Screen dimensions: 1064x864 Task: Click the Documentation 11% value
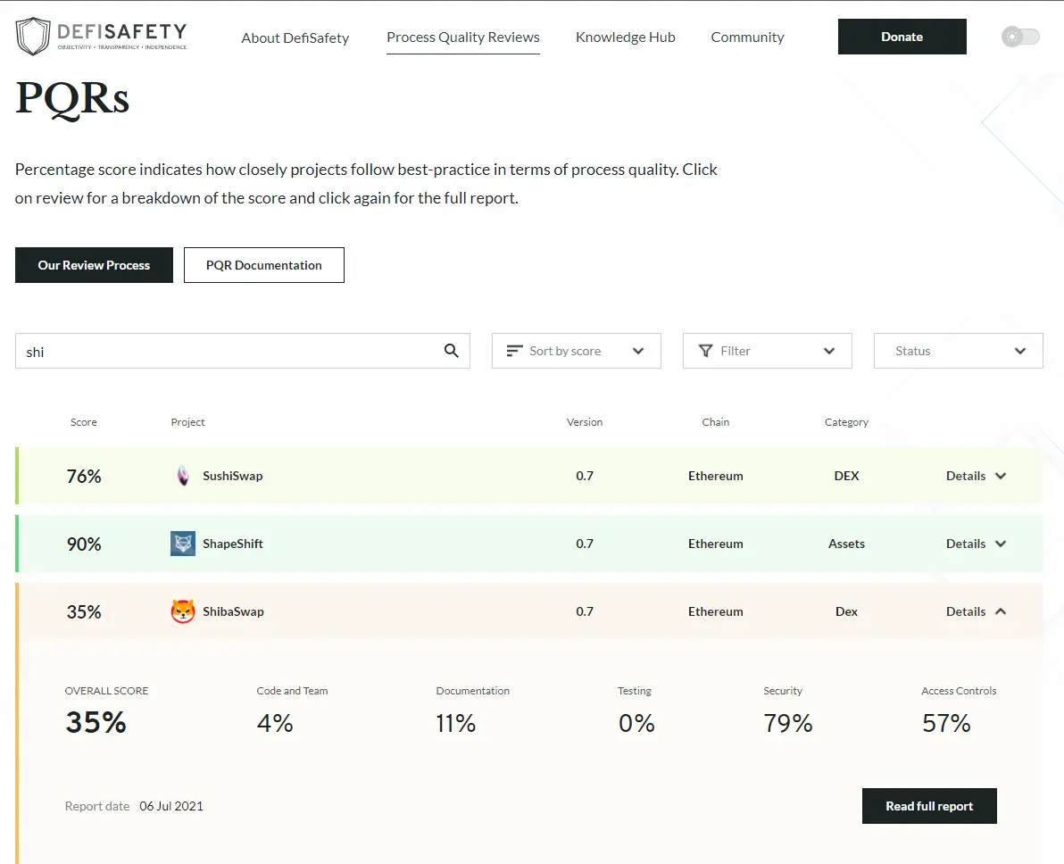click(455, 724)
